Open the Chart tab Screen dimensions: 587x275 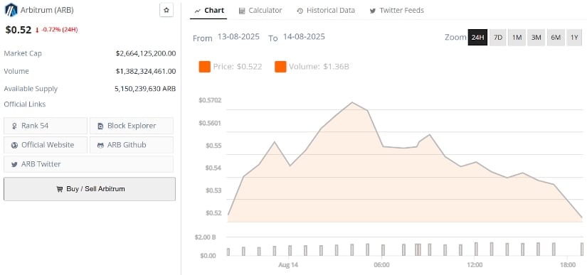[x=209, y=11]
